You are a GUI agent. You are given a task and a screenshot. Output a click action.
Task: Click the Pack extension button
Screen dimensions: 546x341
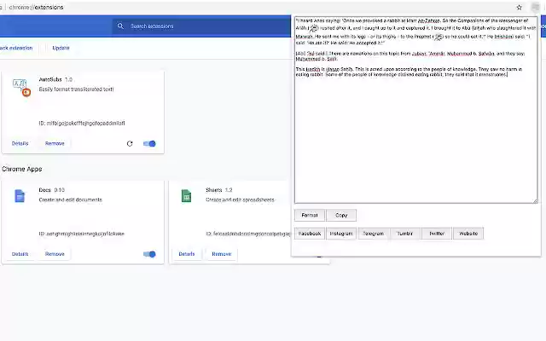[15, 48]
